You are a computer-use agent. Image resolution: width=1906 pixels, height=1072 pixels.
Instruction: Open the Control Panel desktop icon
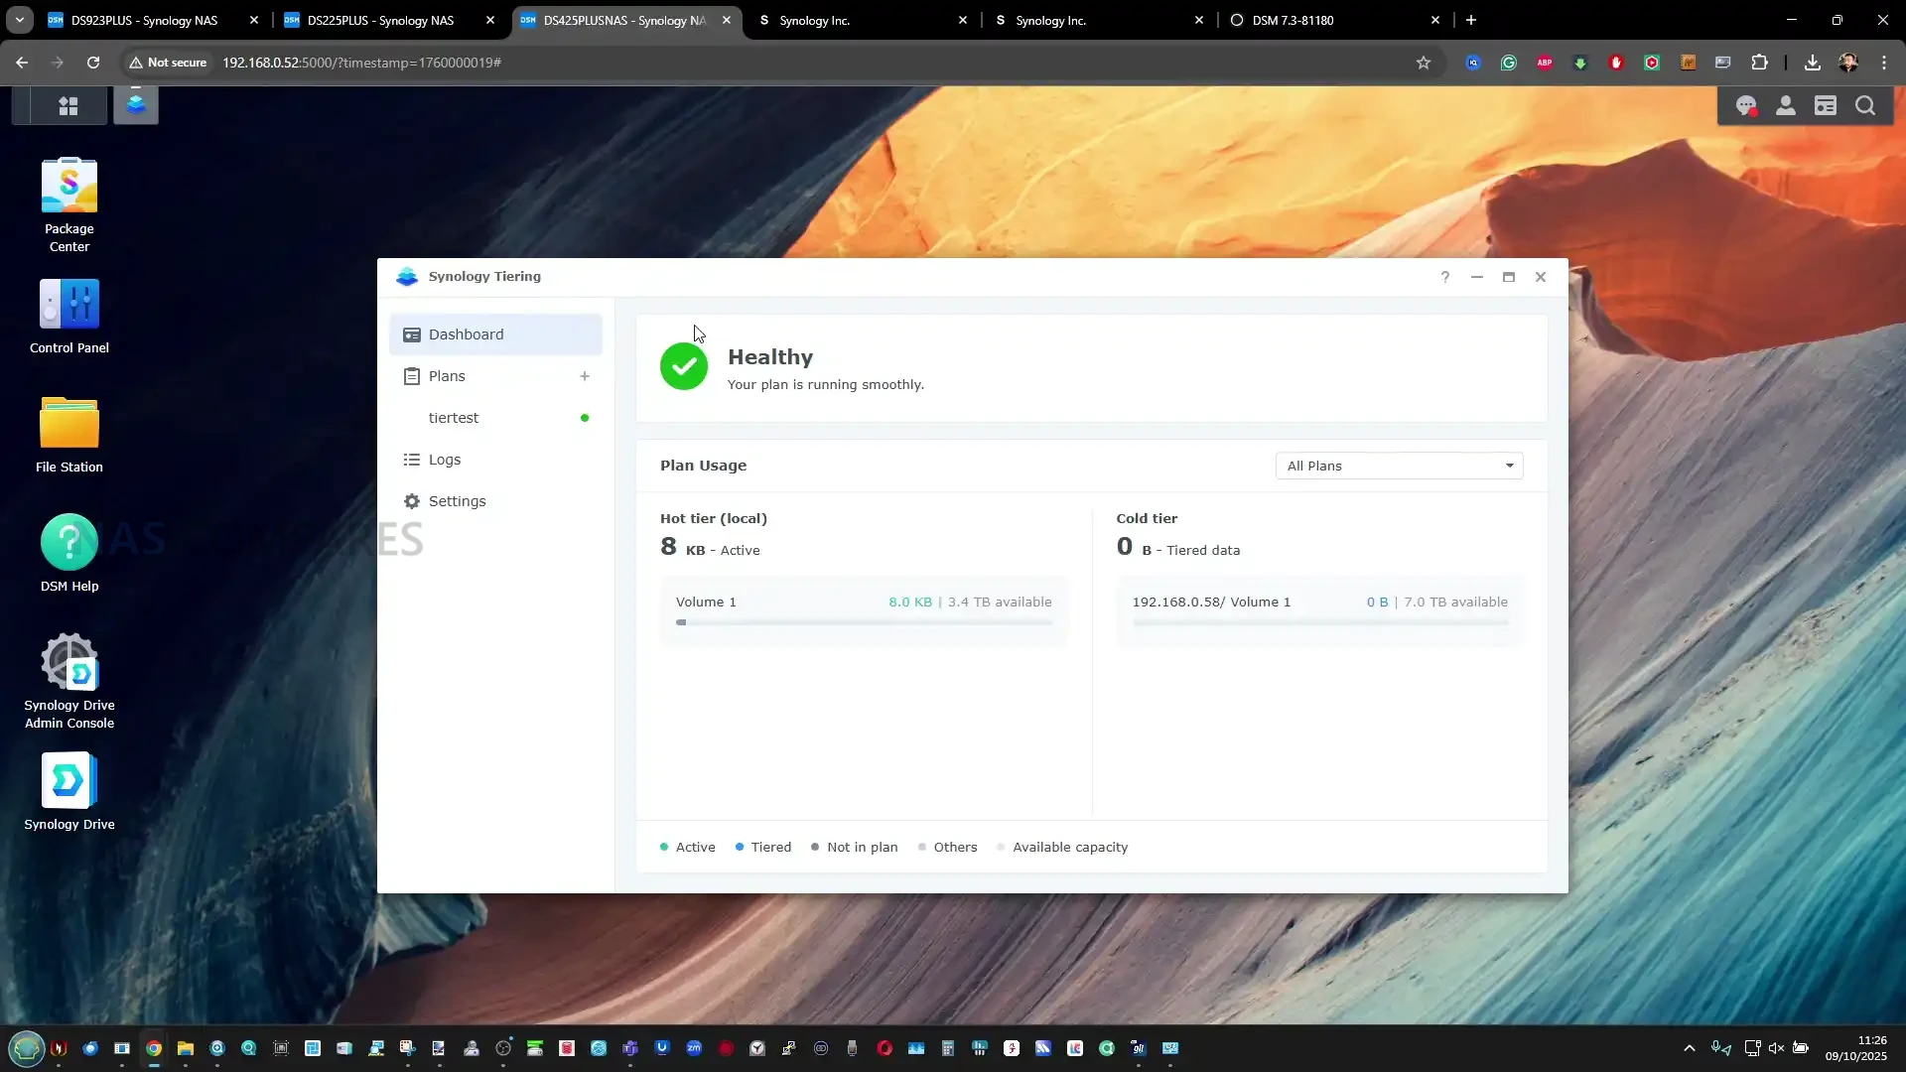68,305
